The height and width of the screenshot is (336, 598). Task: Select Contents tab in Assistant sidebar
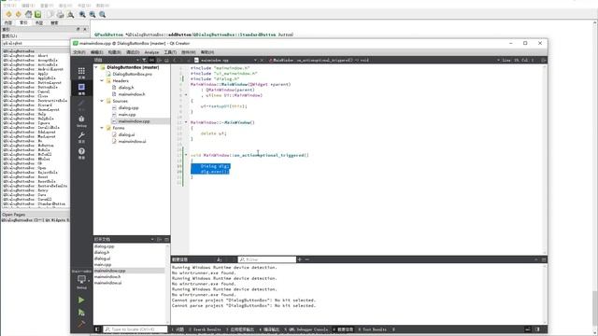coord(8,22)
